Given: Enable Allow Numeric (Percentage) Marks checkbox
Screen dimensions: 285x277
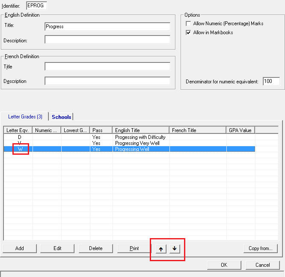Looking at the screenshot, I should (x=188, y=24).
